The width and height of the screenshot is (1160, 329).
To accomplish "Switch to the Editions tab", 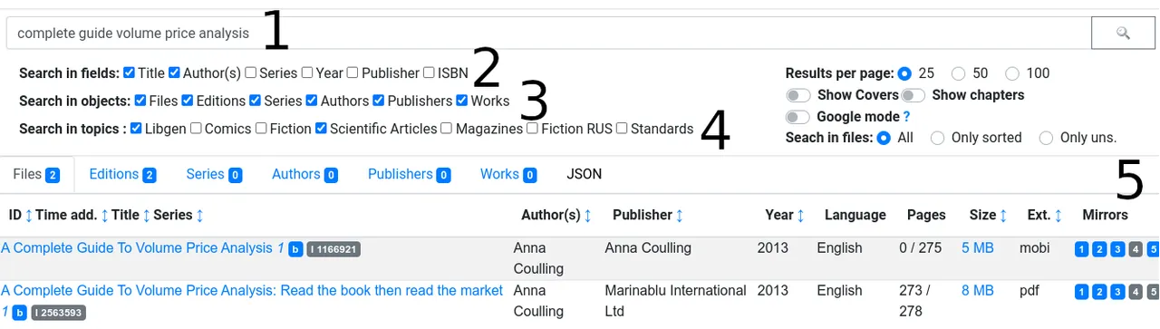I will (122, 174).
